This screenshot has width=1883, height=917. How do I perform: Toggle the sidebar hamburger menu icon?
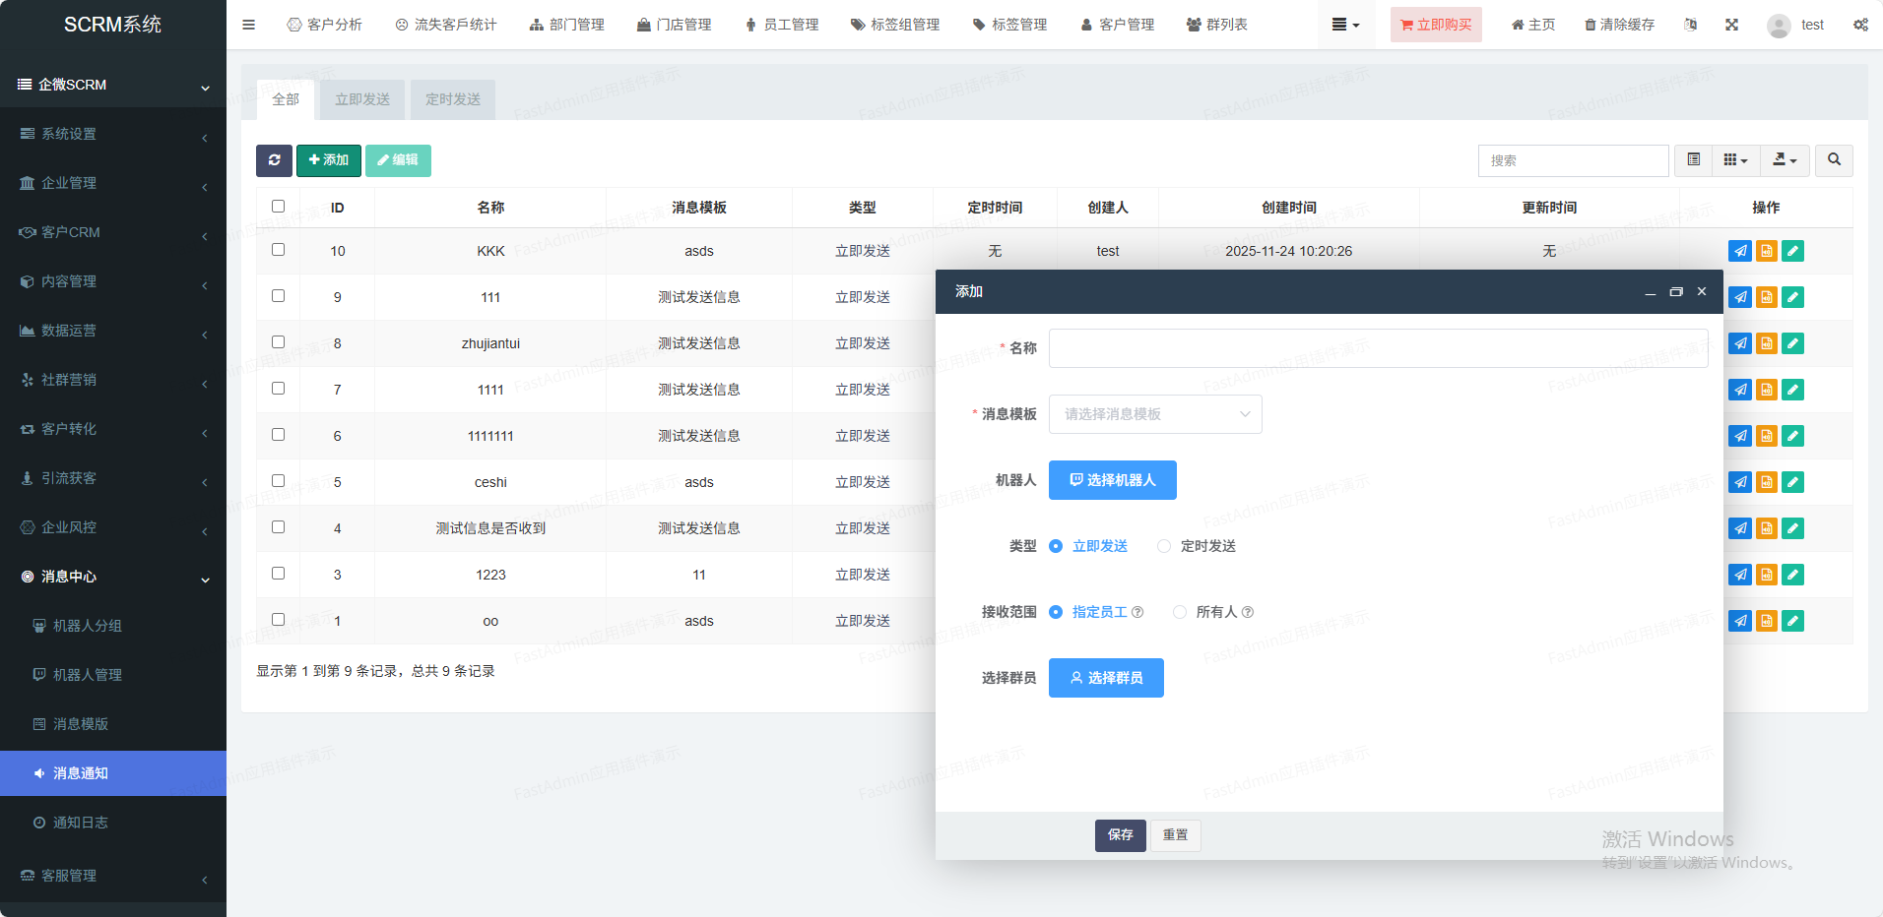tap(248, 25)
